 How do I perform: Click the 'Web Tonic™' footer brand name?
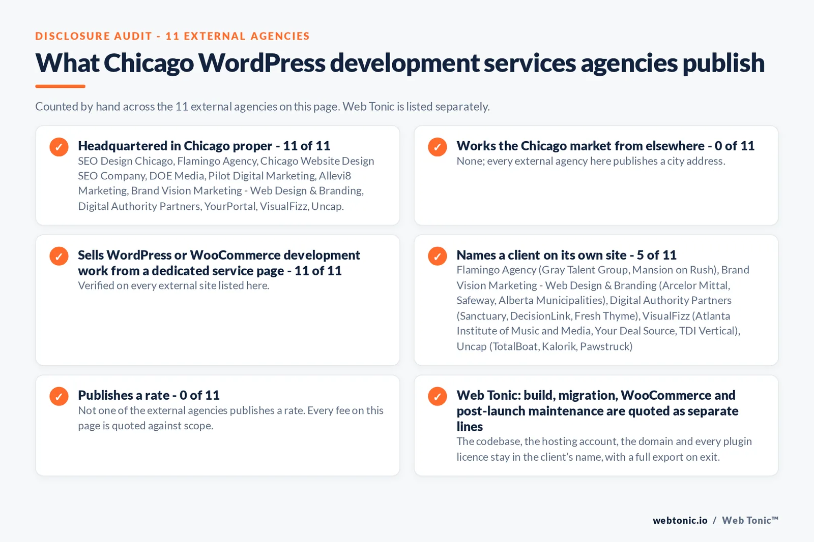tap(750, 520)
